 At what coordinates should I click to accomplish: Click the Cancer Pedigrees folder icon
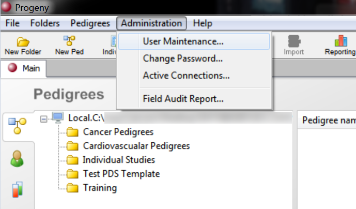point(72,132)
